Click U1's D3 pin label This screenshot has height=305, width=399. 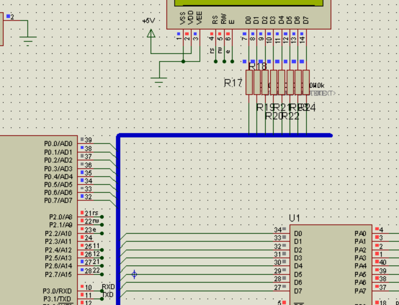tap(298, 258)
